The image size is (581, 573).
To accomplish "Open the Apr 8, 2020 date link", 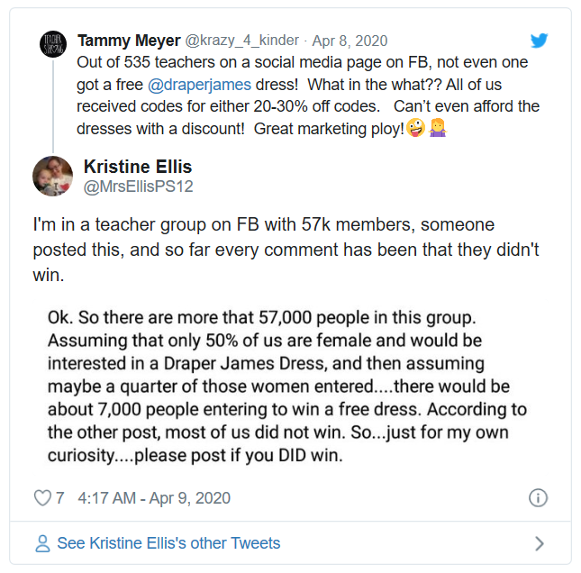I will (350, 41).
